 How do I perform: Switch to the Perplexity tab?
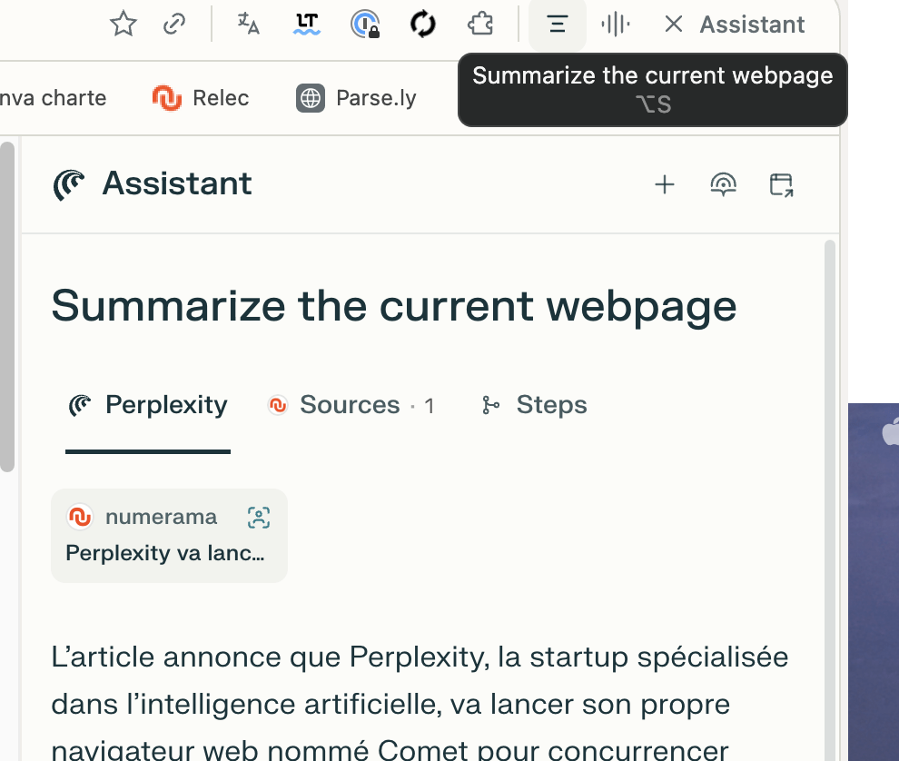148,405
